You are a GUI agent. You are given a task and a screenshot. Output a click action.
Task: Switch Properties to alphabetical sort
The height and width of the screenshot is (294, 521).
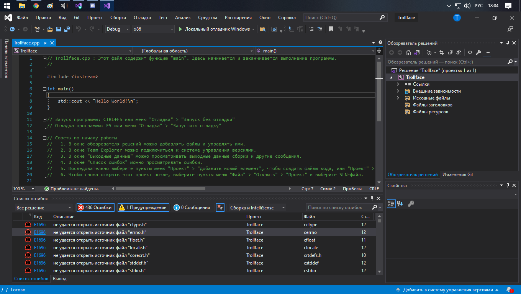pyautogui.click(x=400, y=204)
